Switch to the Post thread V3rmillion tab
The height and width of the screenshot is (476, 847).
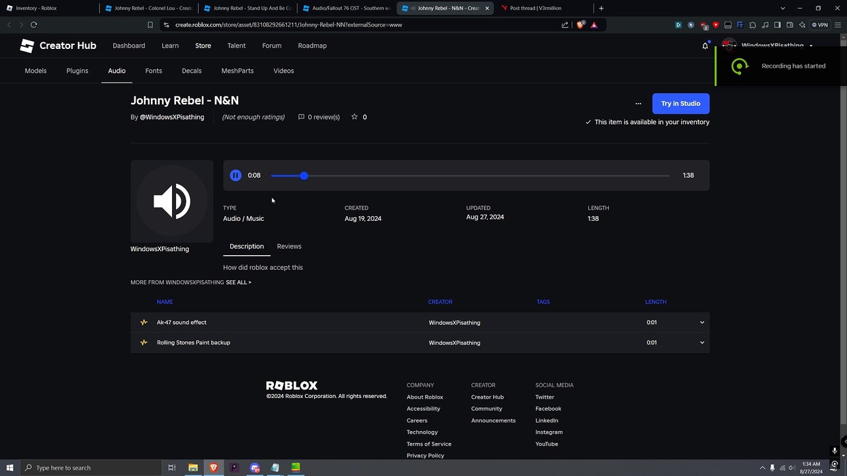pos(537,8)
